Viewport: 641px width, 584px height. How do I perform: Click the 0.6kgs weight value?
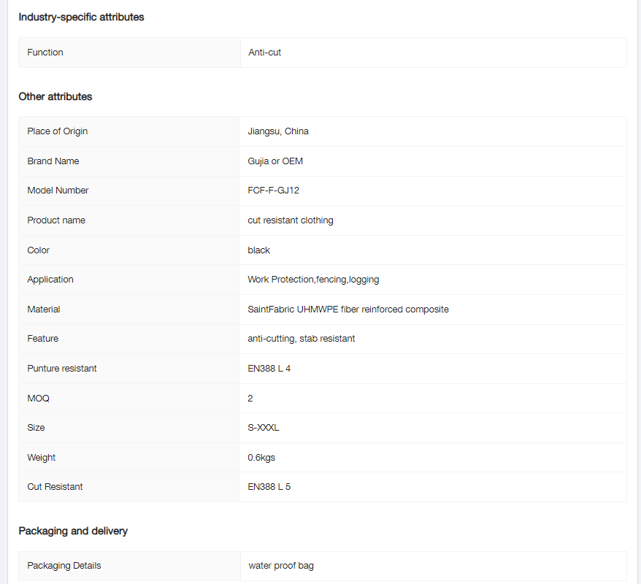pyautogui.click(x=261, y=458)
